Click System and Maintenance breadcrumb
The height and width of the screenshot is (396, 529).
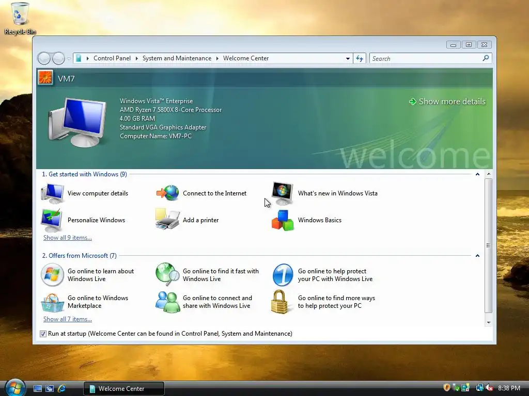point(177,58)
